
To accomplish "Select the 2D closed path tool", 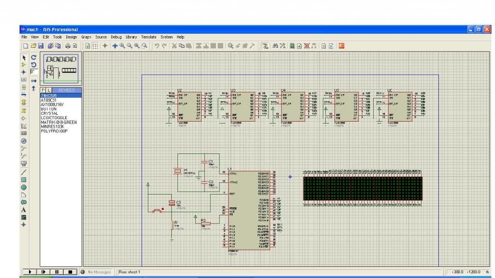I will pos(24,202).
